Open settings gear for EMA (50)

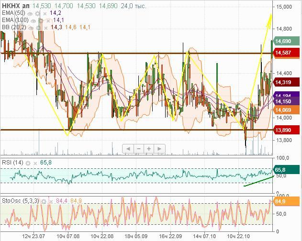37,13
